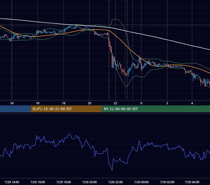Click the '7/29 16:00' label on indicator axis
210x185 pixels.
pyautogui.click(x=38, y=182)
